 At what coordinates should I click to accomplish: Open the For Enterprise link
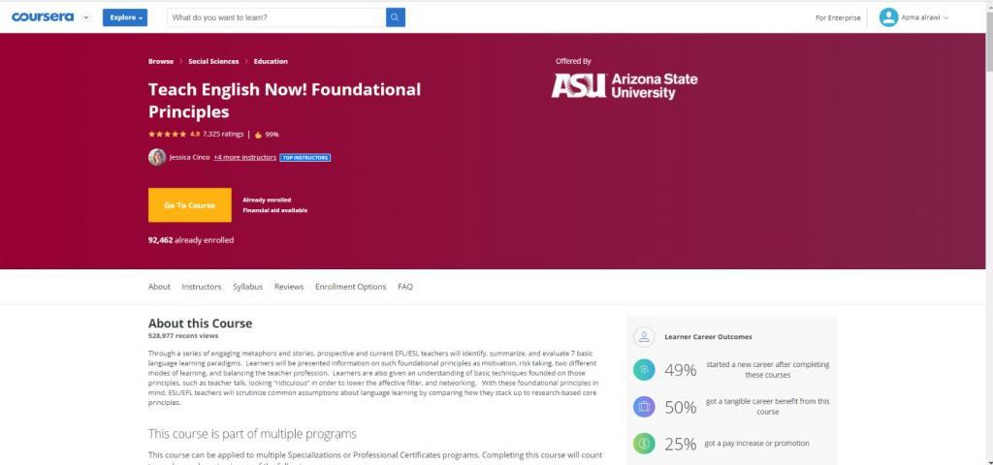837,17
